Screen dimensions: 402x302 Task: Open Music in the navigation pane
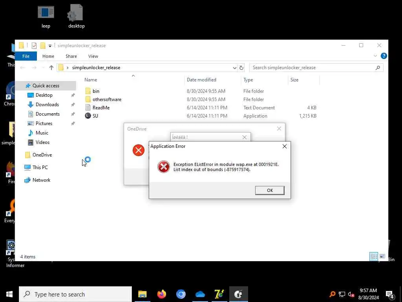pos(42,133)
